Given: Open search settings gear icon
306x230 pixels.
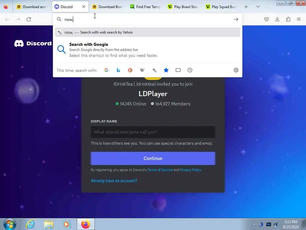Looking at the screenshot, I should tap(236, 70).
